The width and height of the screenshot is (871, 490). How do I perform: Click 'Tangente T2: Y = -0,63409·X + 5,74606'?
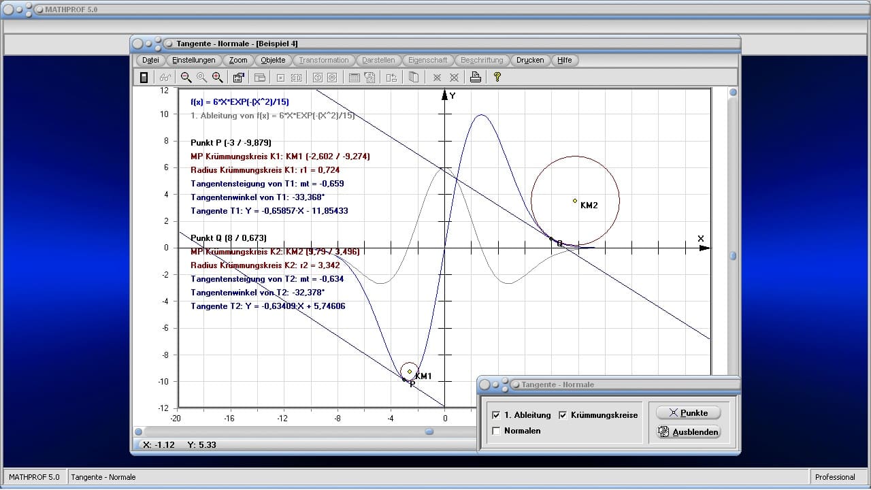click(268, 306)
